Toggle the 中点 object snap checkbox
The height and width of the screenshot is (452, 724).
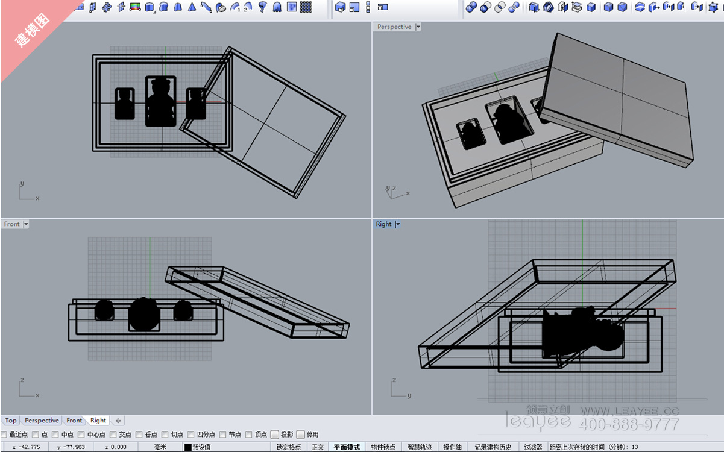coord(55,435)
